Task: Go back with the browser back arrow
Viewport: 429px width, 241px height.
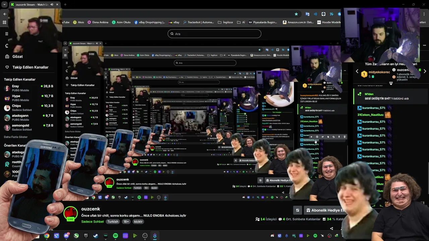Action: [5, 14]
